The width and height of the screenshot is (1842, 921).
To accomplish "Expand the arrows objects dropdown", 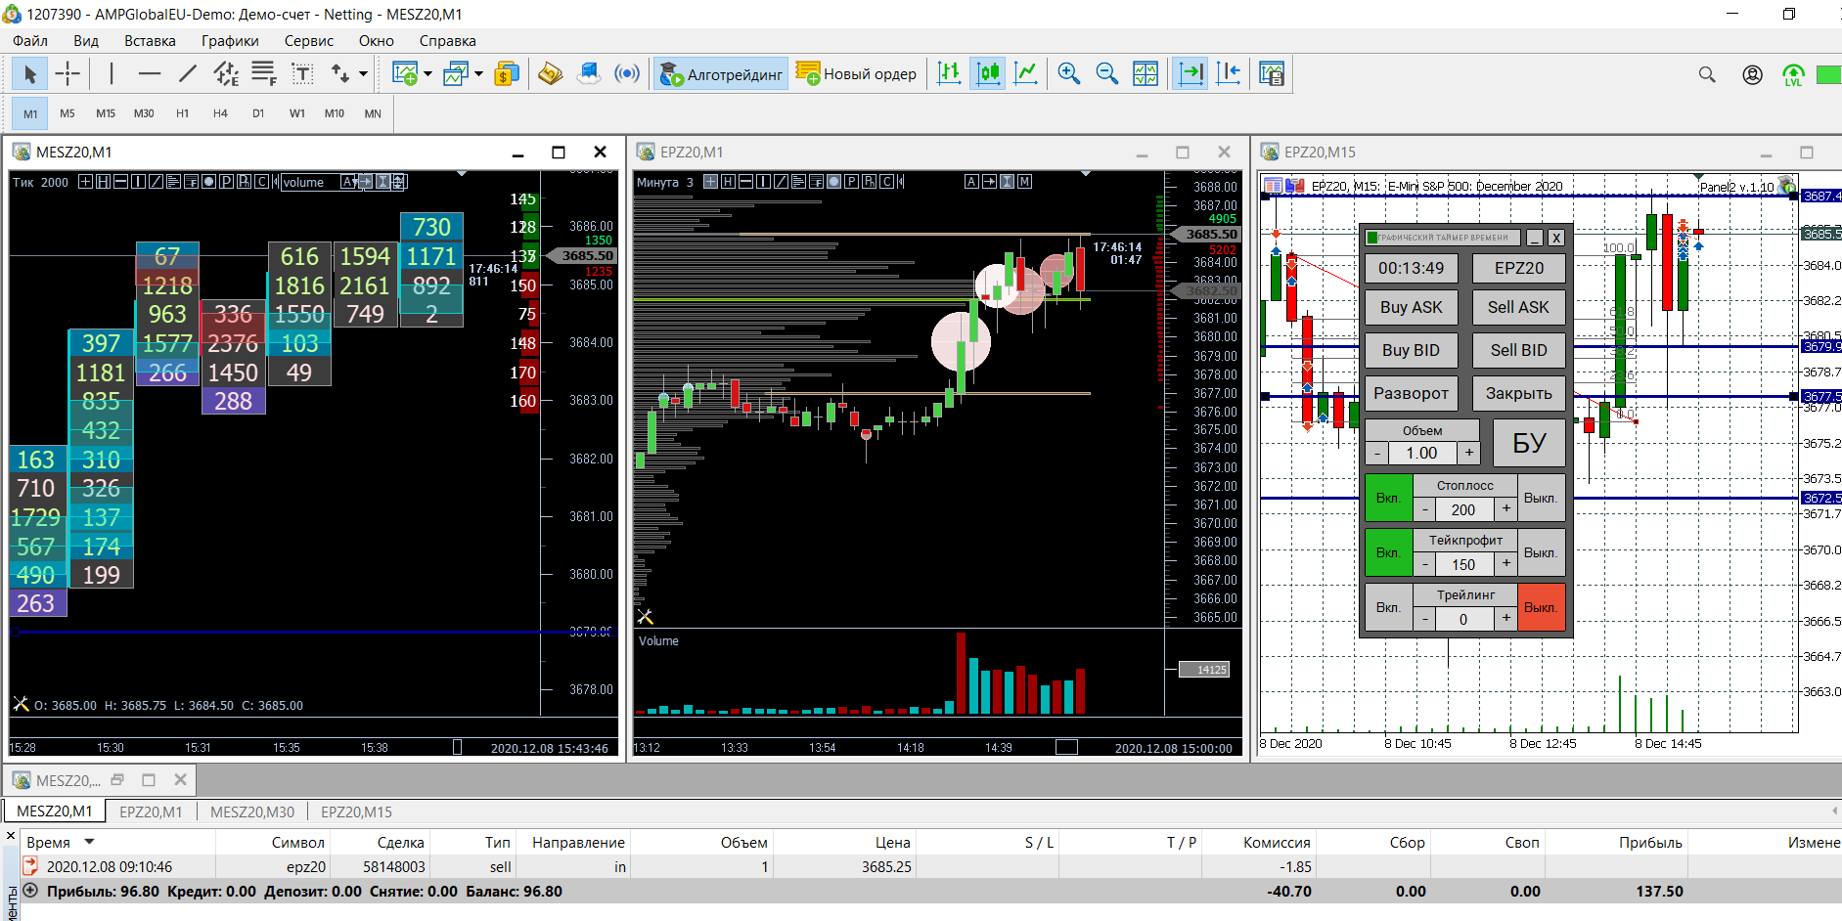I will 363,73.
